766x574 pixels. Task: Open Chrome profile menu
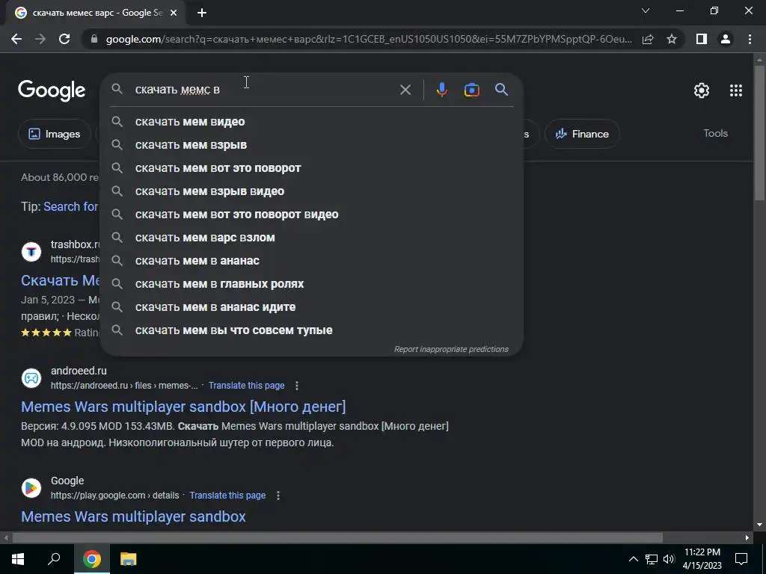726,39
